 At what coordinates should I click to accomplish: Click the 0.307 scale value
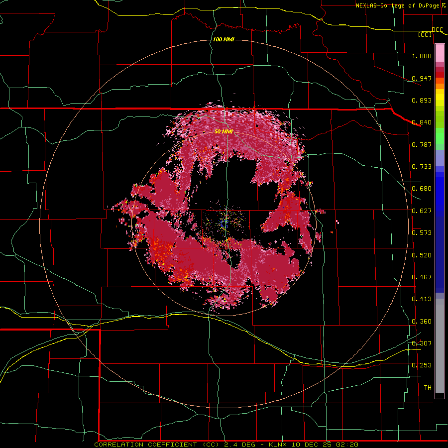point(422,343)
